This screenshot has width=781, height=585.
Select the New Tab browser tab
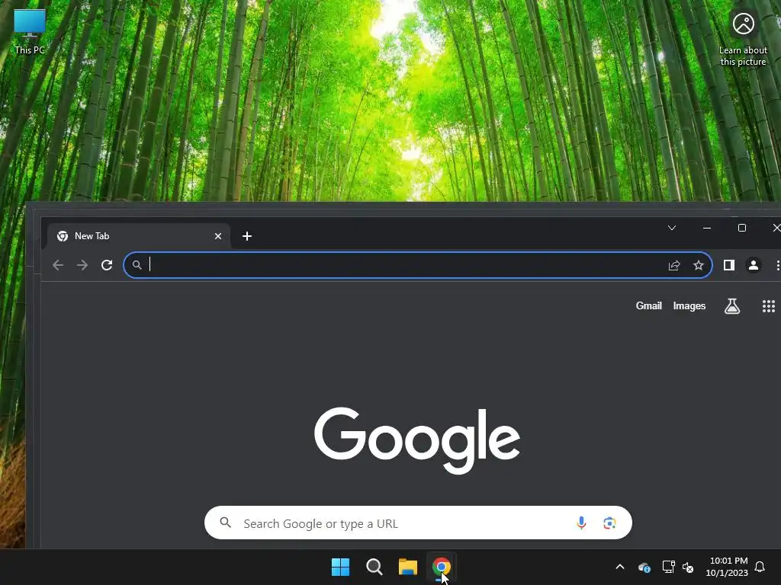tap(139, 236)
